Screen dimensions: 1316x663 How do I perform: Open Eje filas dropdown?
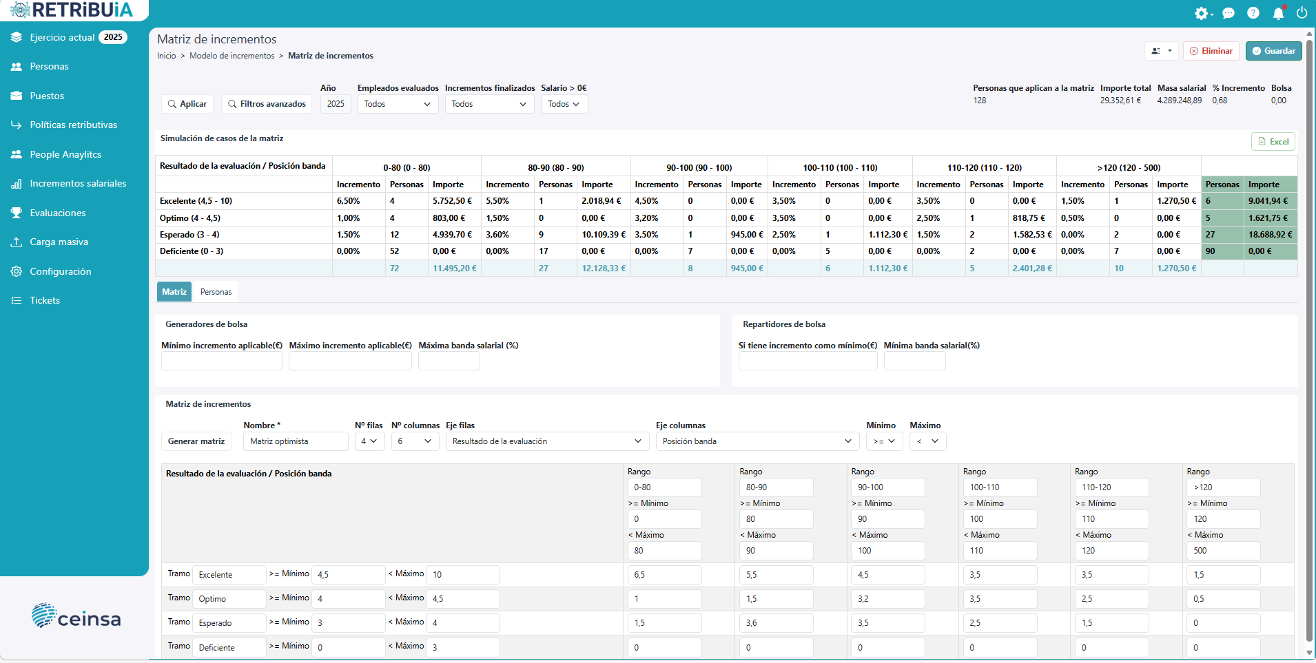pos(547,441)
